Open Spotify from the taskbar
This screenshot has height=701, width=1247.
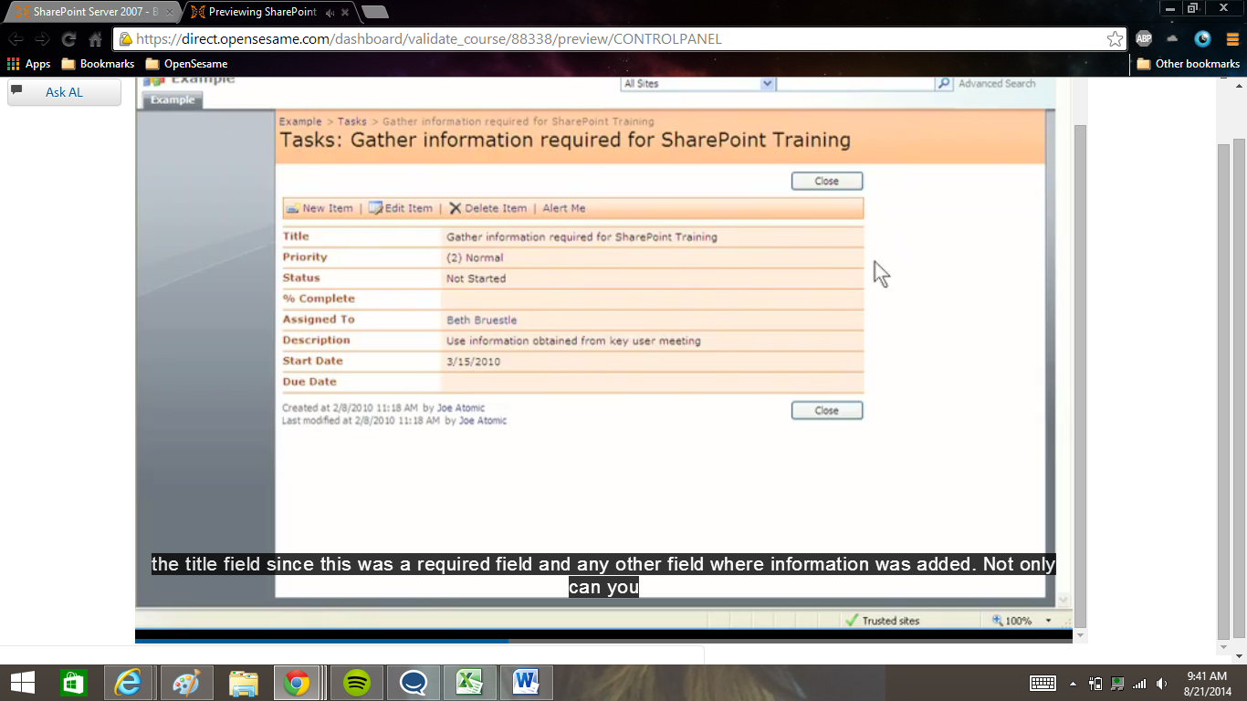[x=357, y=683]
